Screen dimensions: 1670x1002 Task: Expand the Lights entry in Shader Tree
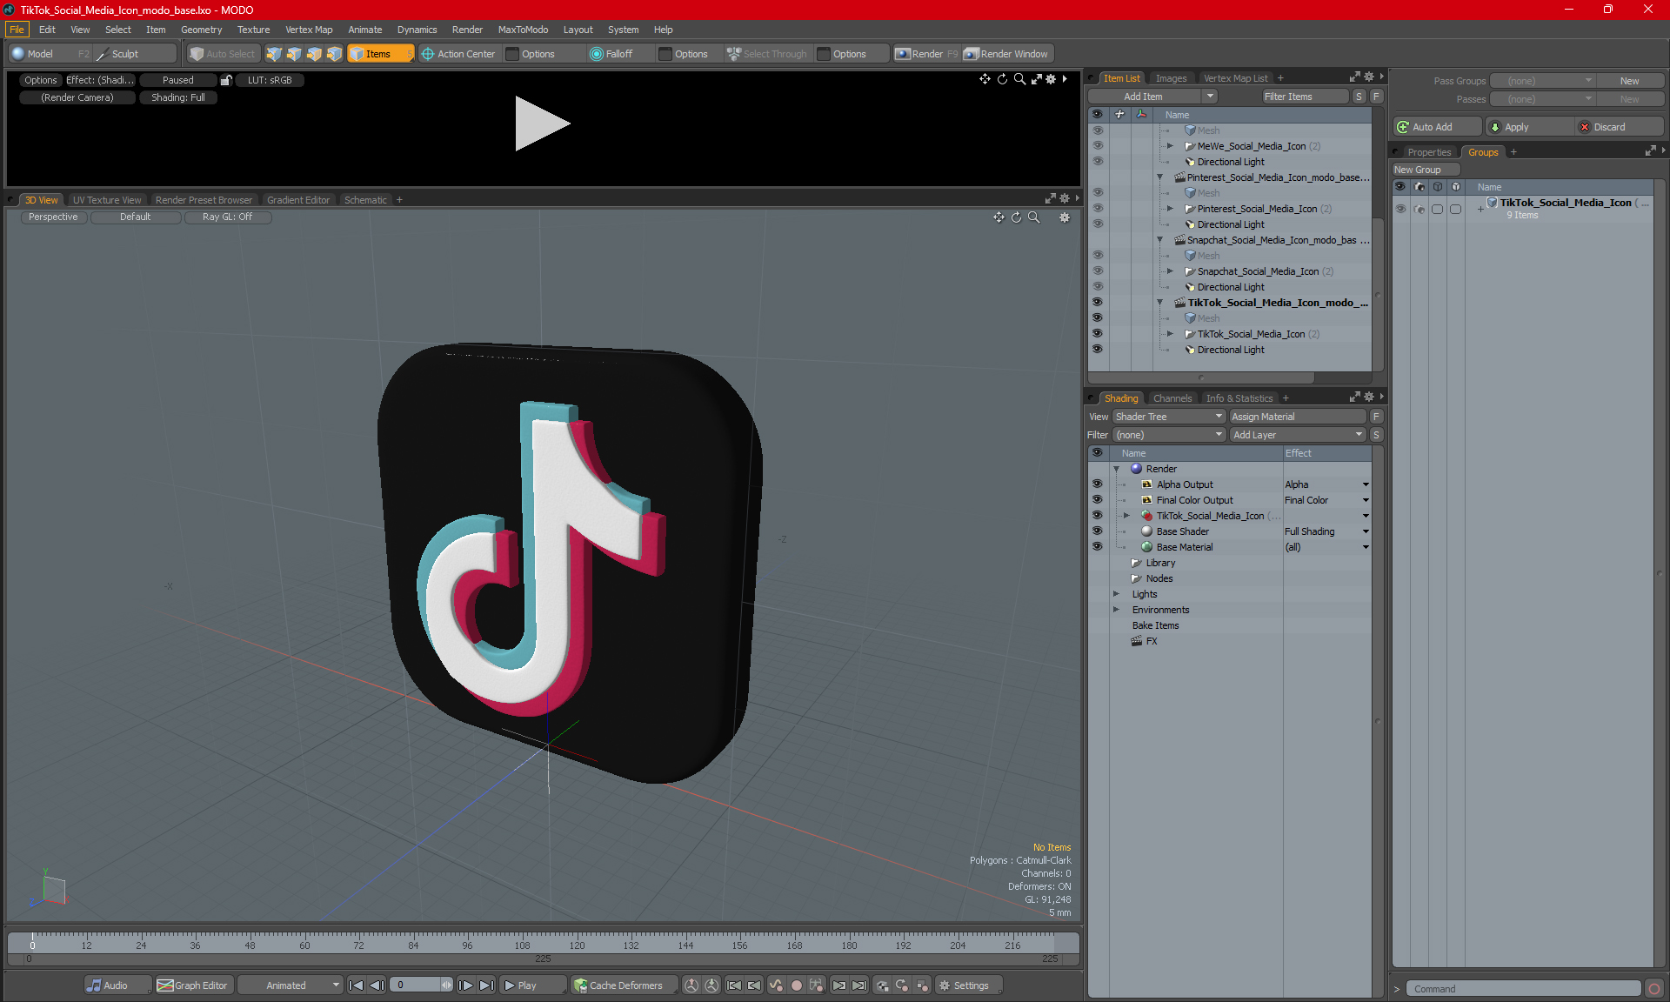[x=1117, y=594]
